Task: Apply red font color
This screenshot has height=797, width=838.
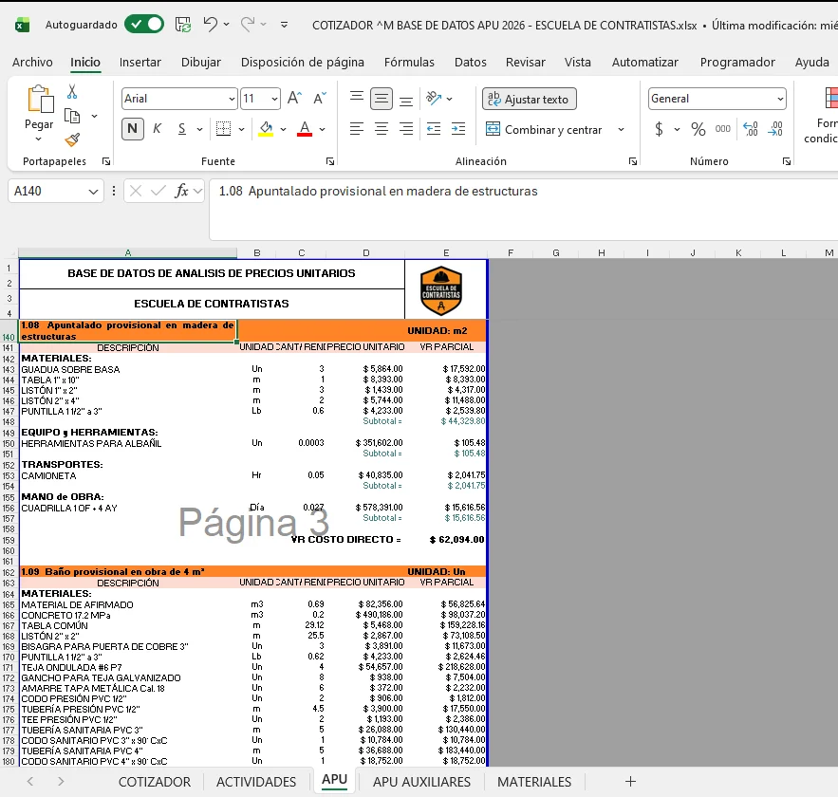Action: click(305, 129)
